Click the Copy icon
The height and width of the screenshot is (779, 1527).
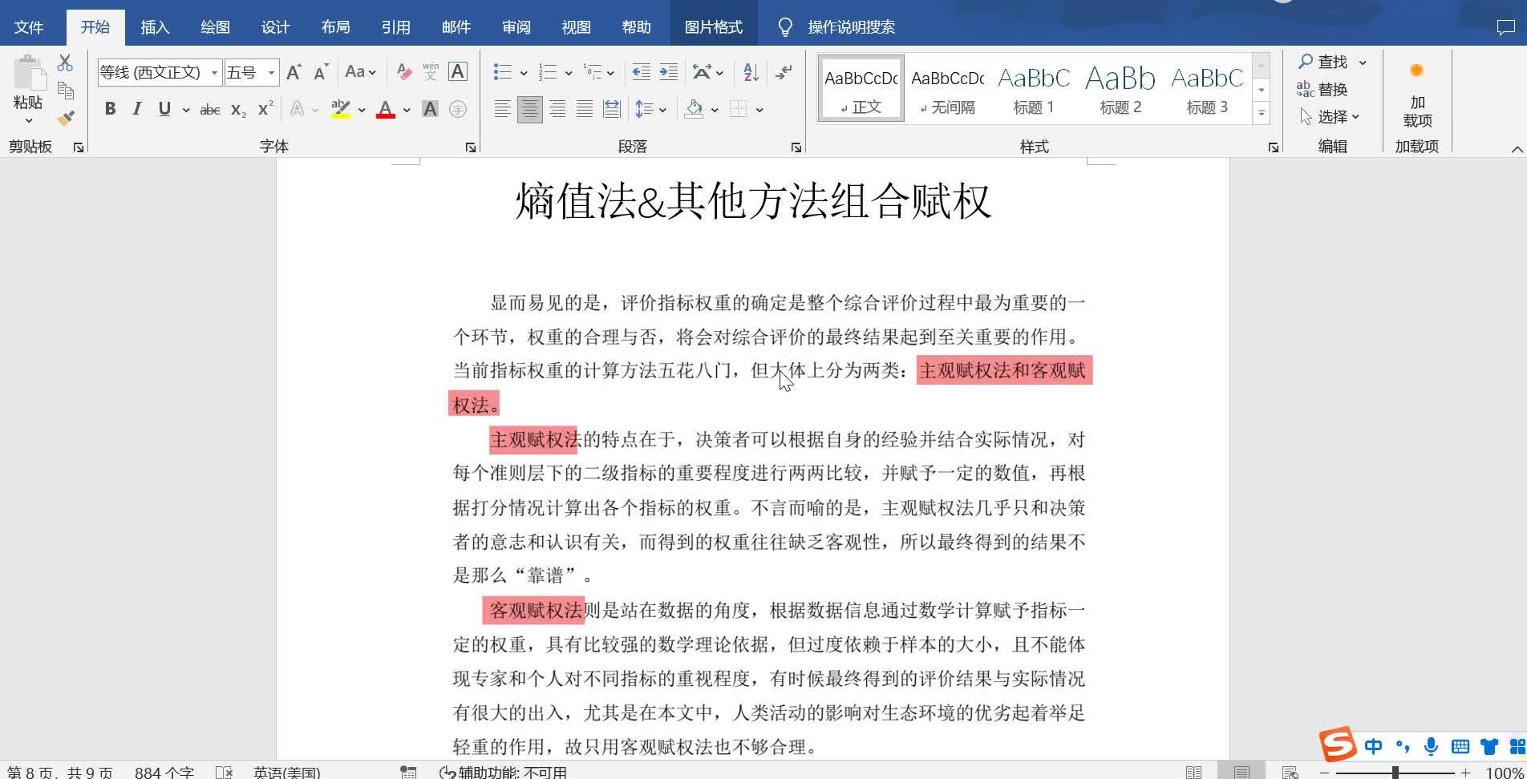coord(66,90)
